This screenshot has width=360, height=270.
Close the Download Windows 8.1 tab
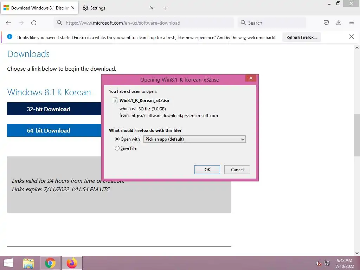[73, 8]
